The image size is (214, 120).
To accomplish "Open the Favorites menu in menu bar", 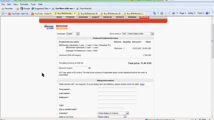I will coord(24,4).
